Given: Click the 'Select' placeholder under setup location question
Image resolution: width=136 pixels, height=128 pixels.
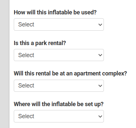Looking at the screenshot, I should coord(26,116).
